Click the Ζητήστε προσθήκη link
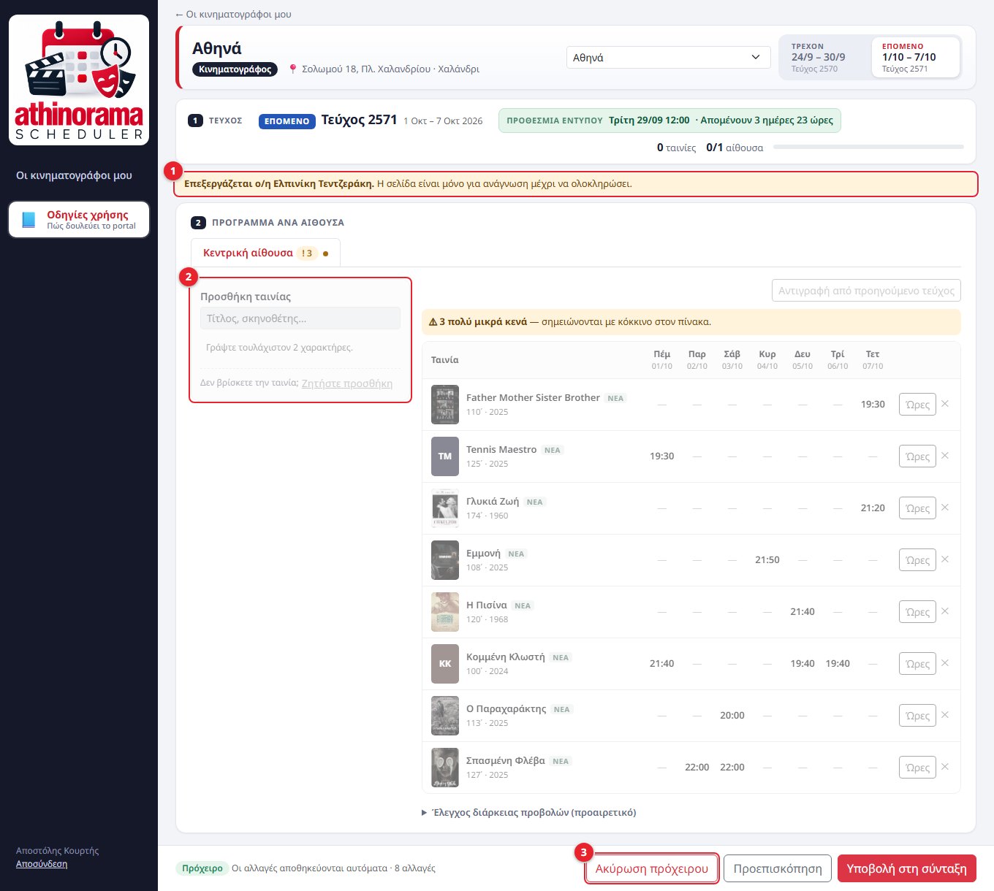The height and width of the screenshot is (891, 994). (347, 383)
